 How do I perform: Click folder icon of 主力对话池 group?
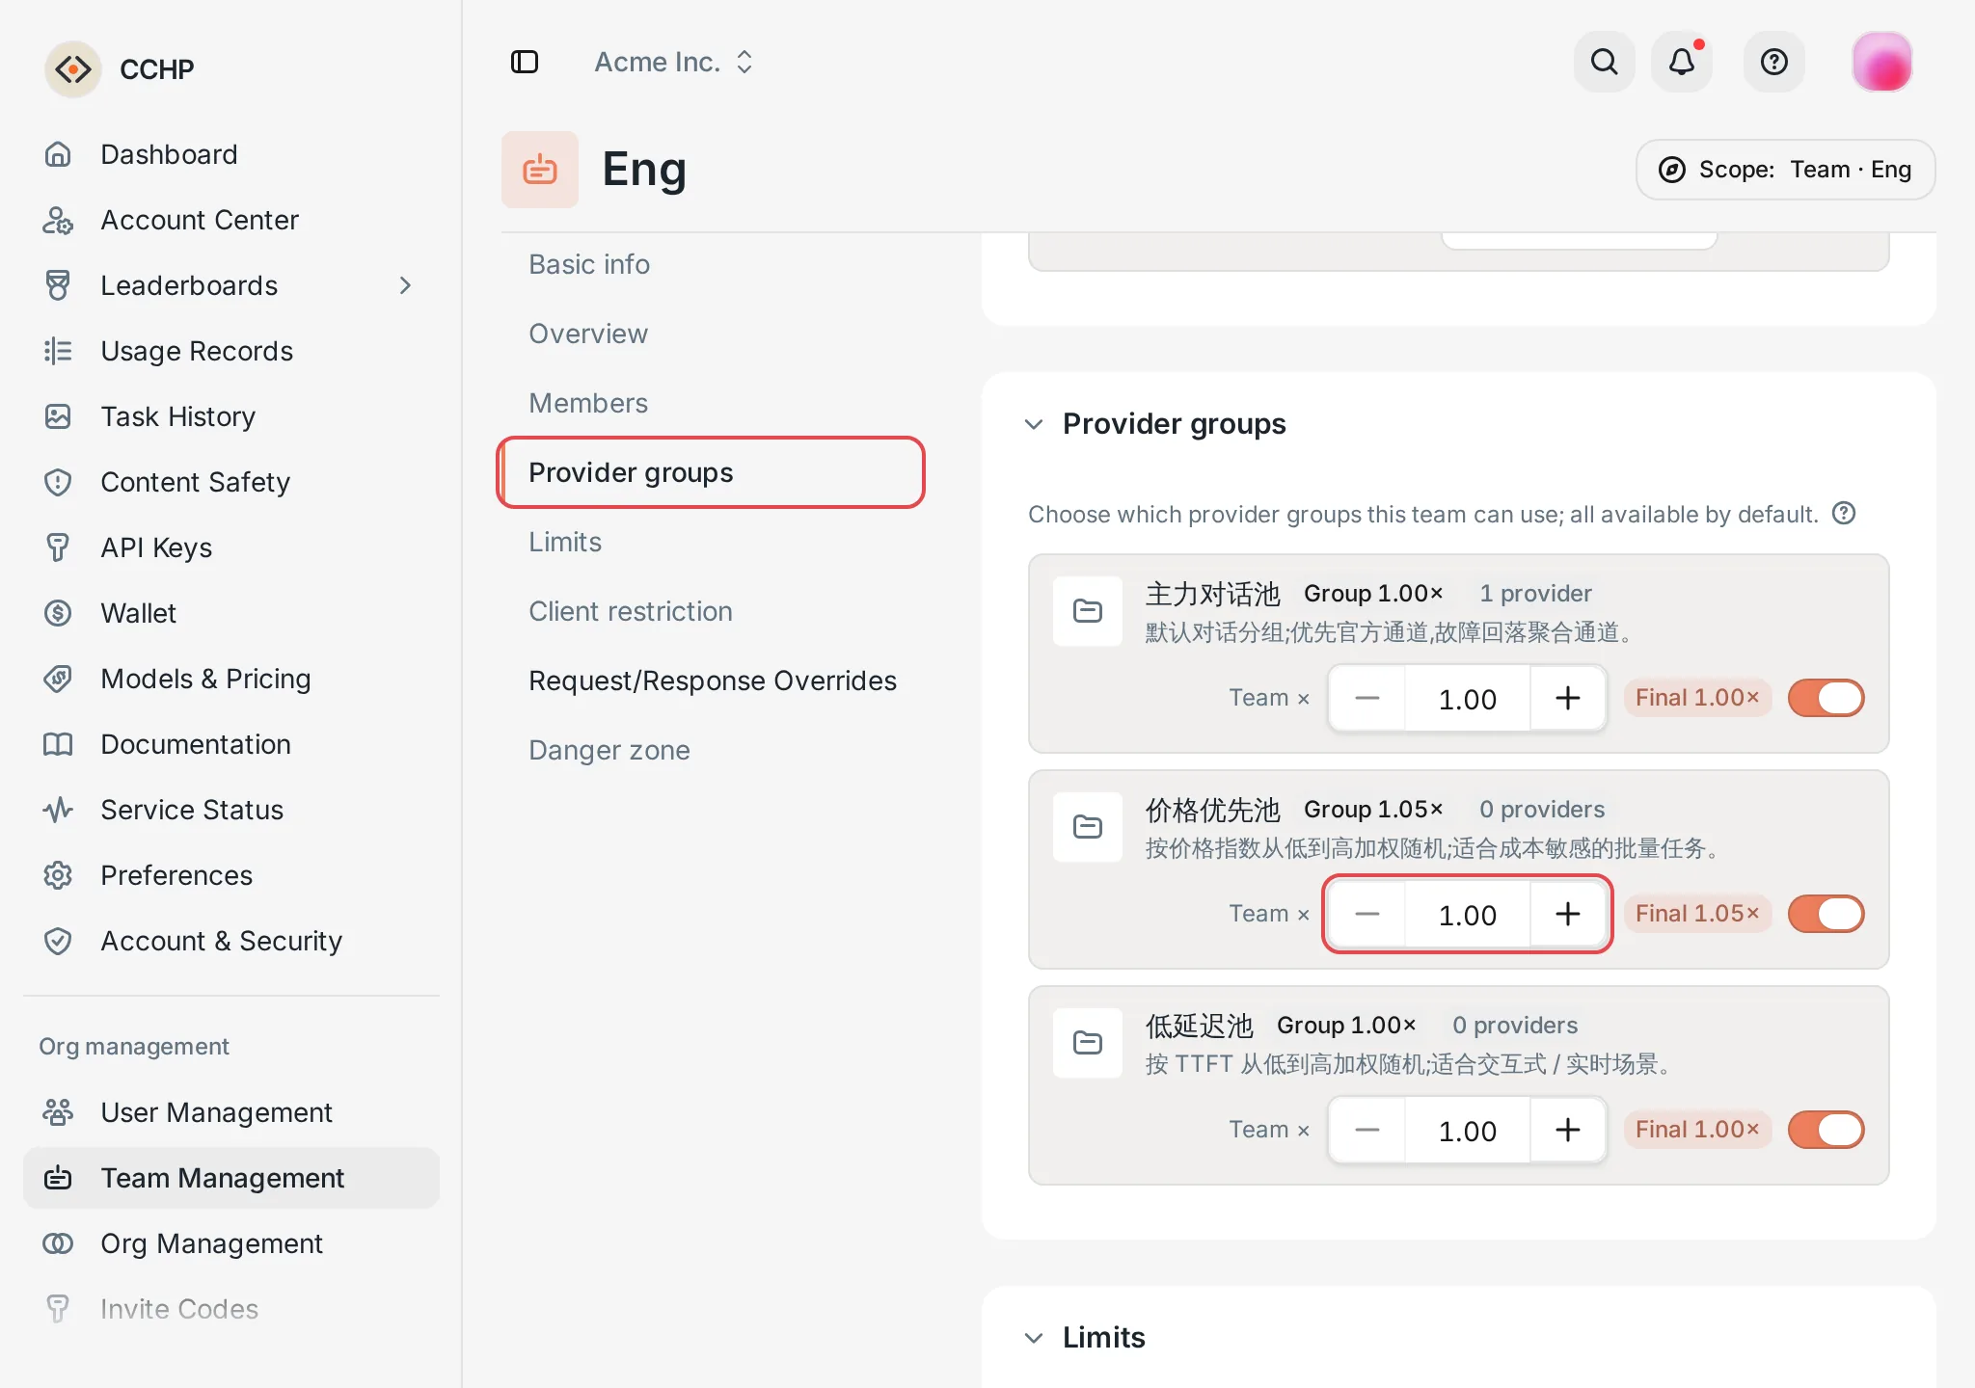point(1088,611)
